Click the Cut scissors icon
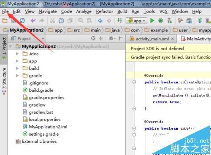Image resolution: width=211 pixels, height=155 pixels. 52,21
